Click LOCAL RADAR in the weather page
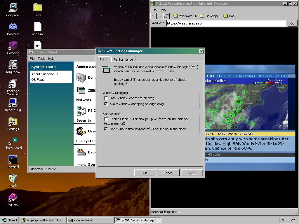 point(233,76)
